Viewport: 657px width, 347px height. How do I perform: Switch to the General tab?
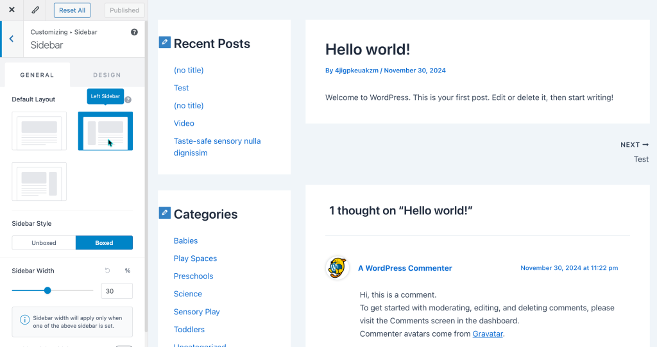coord(37,75)
